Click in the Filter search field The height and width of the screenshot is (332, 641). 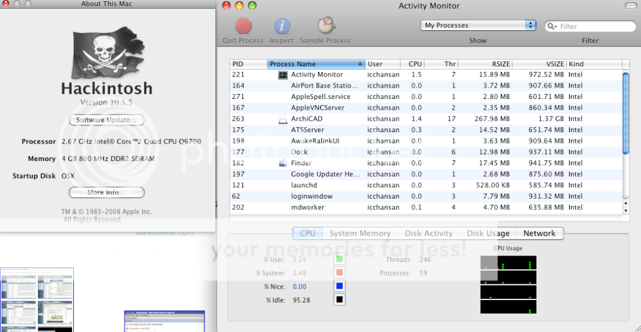pyautogui.click(x=590, y=26)
